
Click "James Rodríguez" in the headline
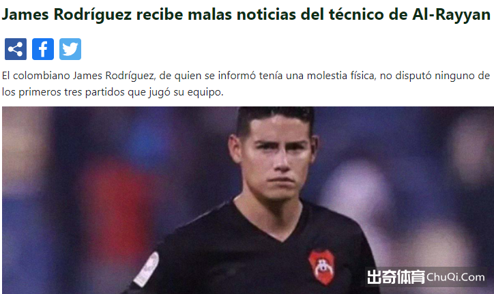[x=66, y=14]
